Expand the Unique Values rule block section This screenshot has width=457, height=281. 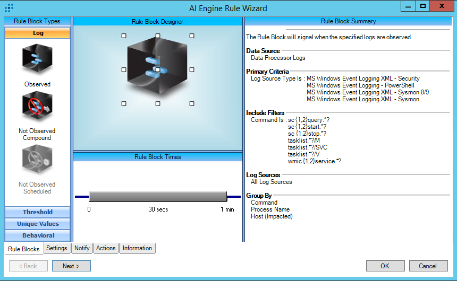pos(37,224)
